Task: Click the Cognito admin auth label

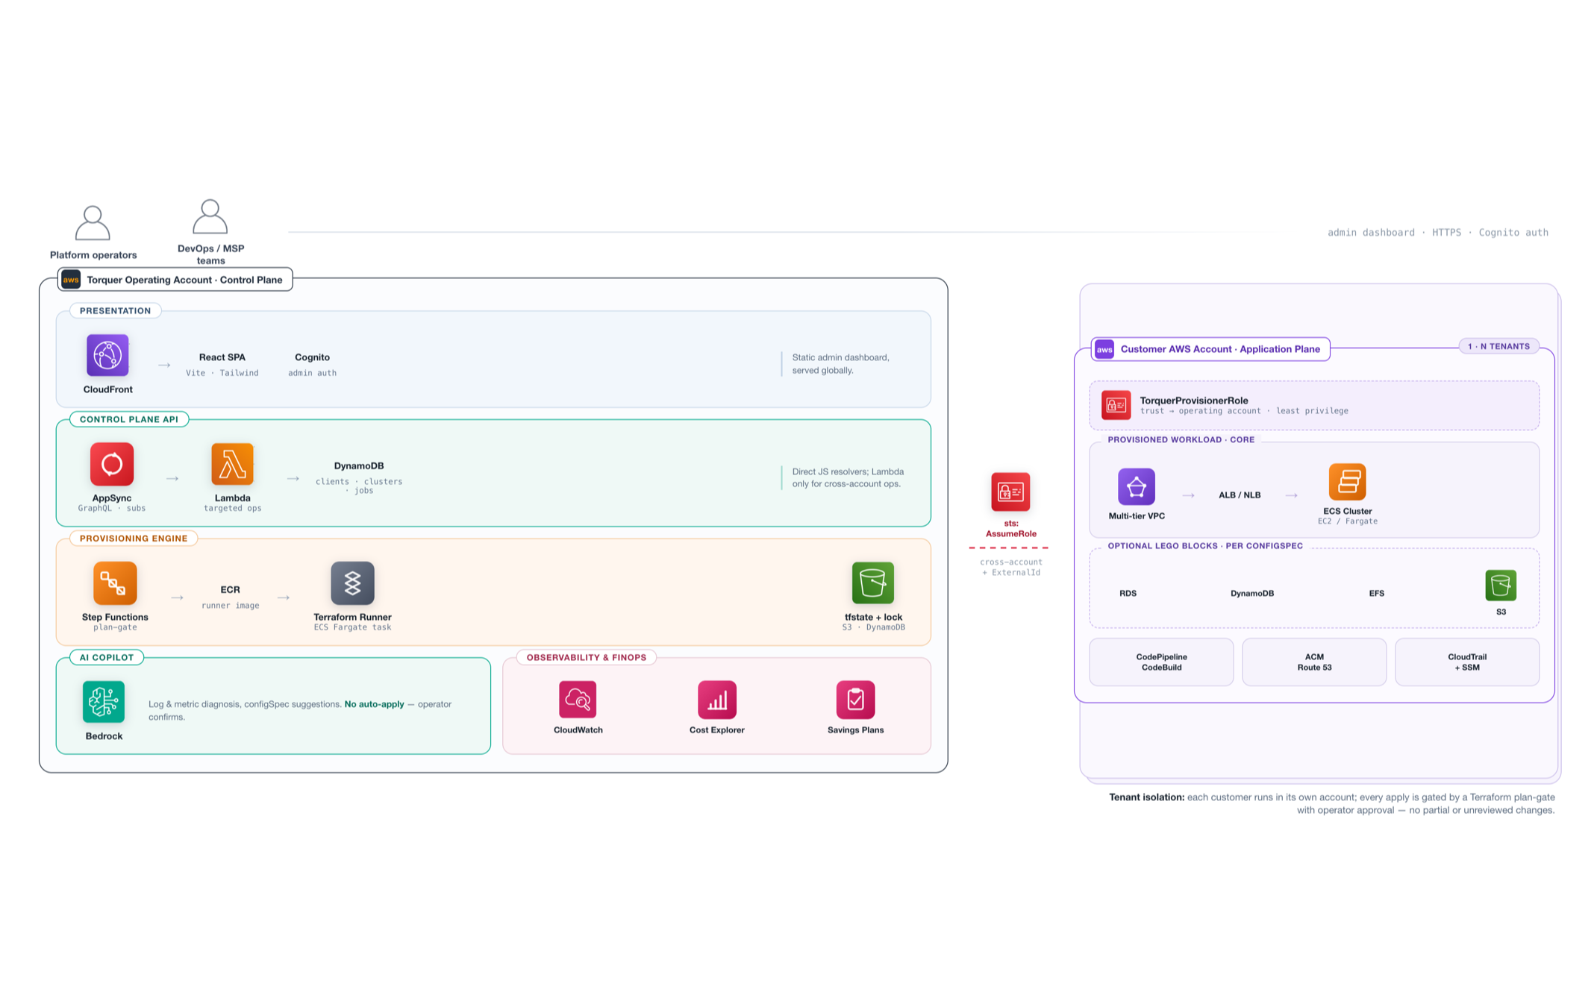Action: [x=312, y=364]
